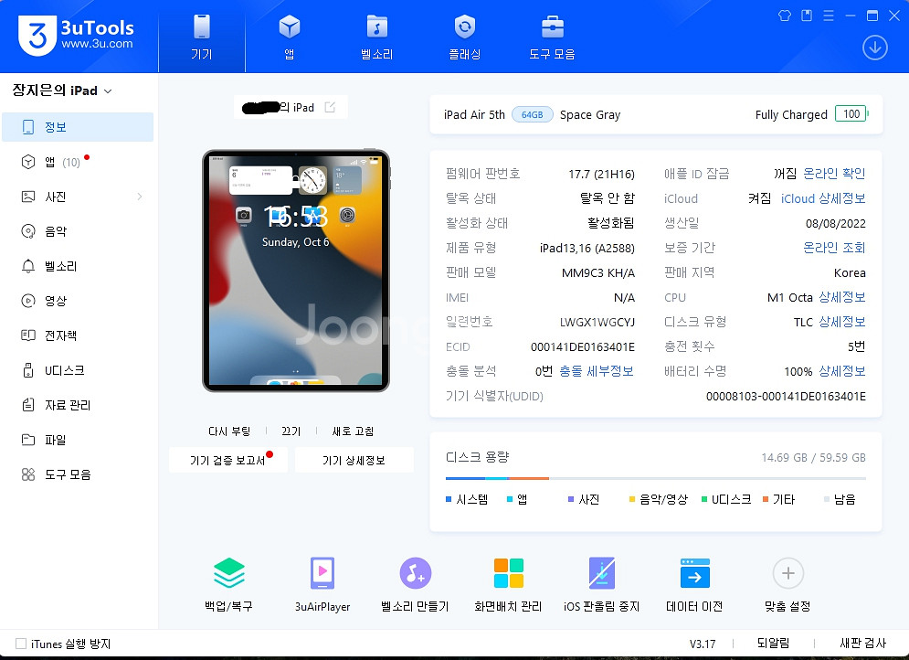The height and width of the screenshot is (660, 909).
Task: Open iOS 판올림 중지 icon
Action: coord(602,573)
